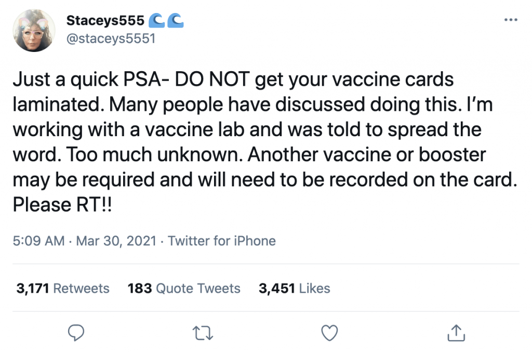532x353 pixels.
Task: Open the three-dot more options menu
Action: click(511, 20)
